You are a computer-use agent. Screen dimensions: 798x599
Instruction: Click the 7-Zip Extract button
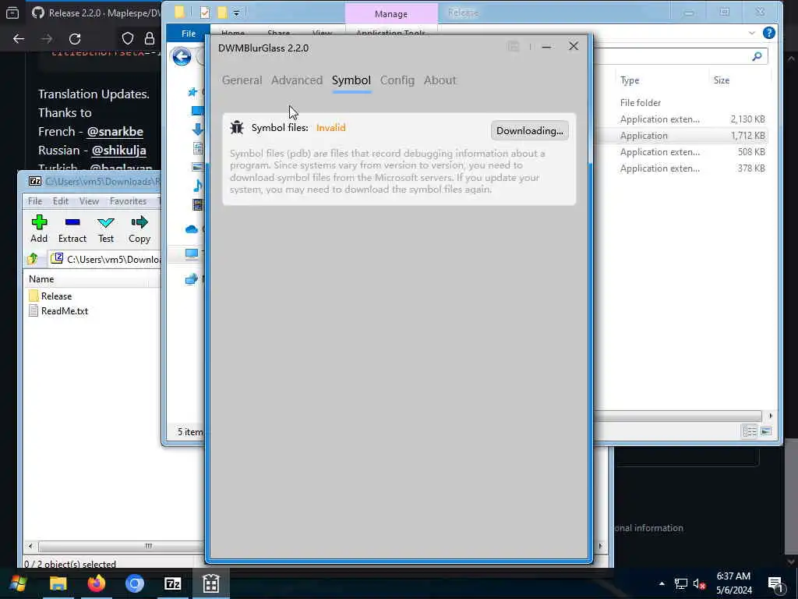(x=72, y=229)
